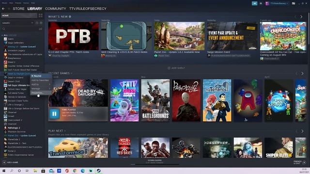Expand the Add to submenu
Screen dimensions: 310x174
point(41,85)
